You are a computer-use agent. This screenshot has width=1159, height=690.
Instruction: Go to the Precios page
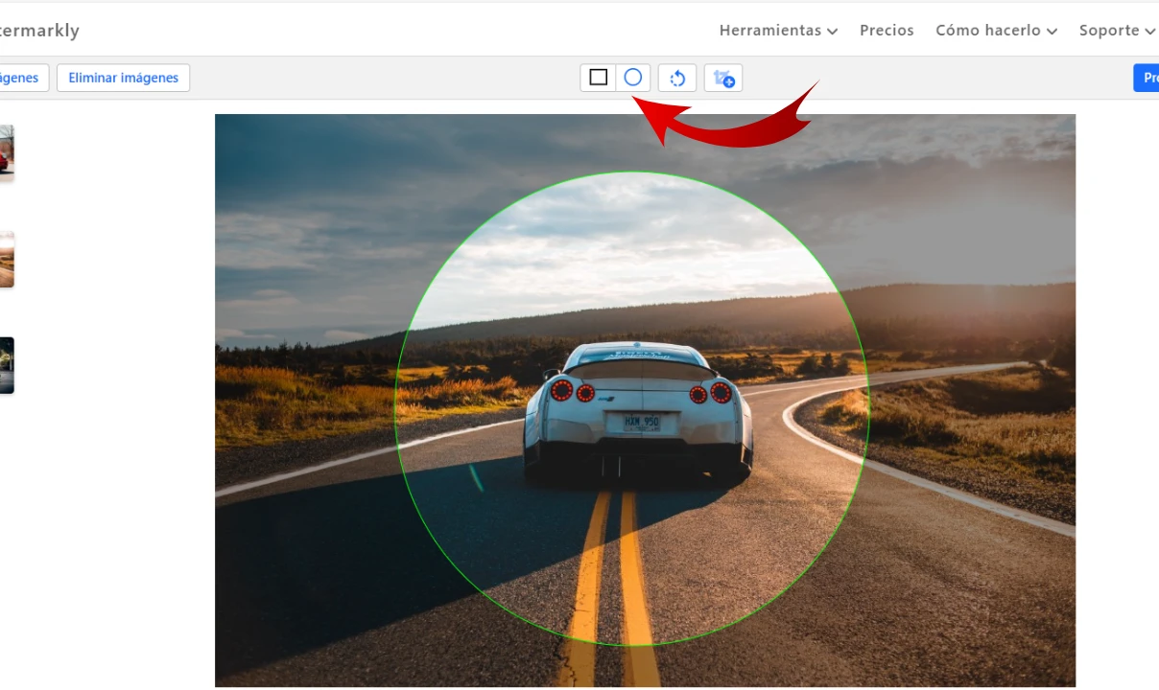(x=887, y=31)
